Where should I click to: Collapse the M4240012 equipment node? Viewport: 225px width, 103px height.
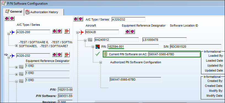pyautogui.click(x=85, y=40)
